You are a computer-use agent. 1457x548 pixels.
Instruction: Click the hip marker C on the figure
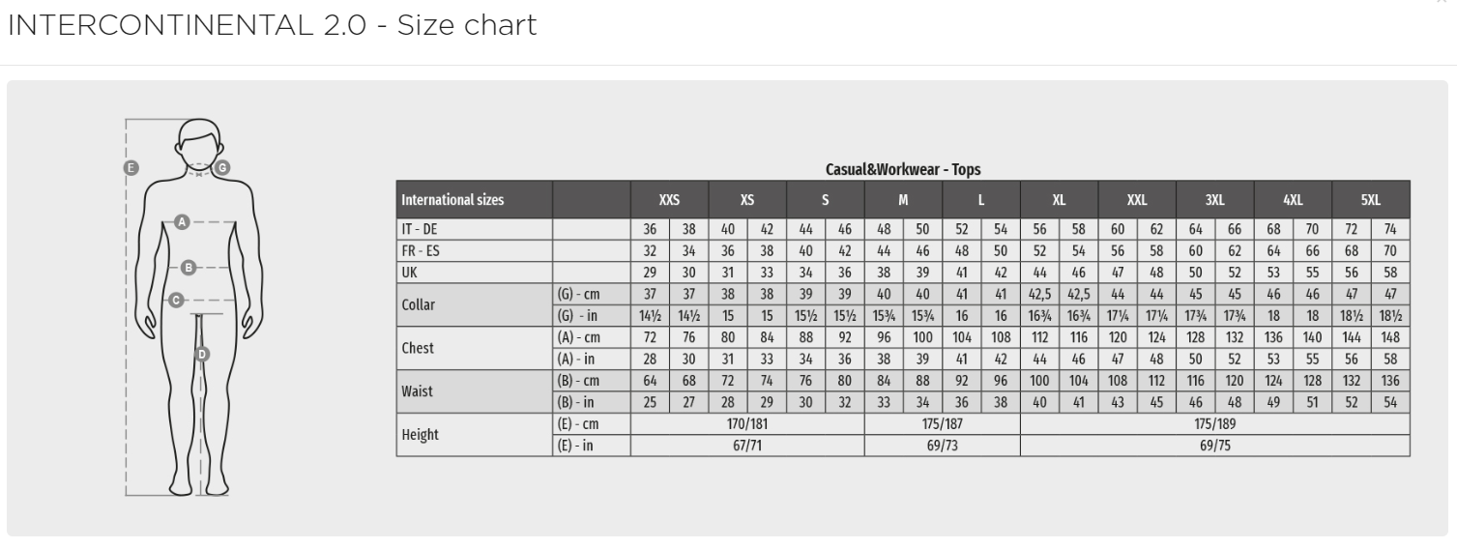point(176,301)
